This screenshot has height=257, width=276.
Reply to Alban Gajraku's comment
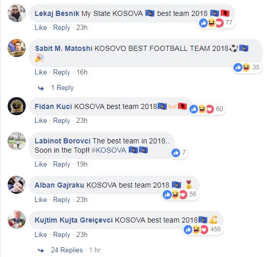62,200
